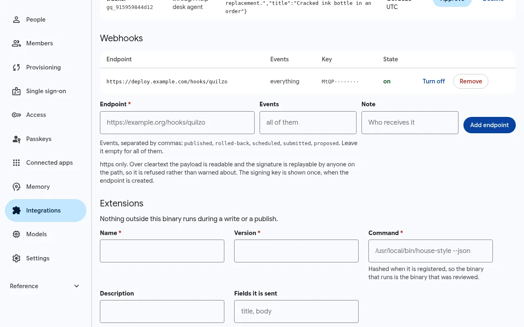Click the Note input field
This screenshot has height=327, width=524.
click(x=410, y=123)
